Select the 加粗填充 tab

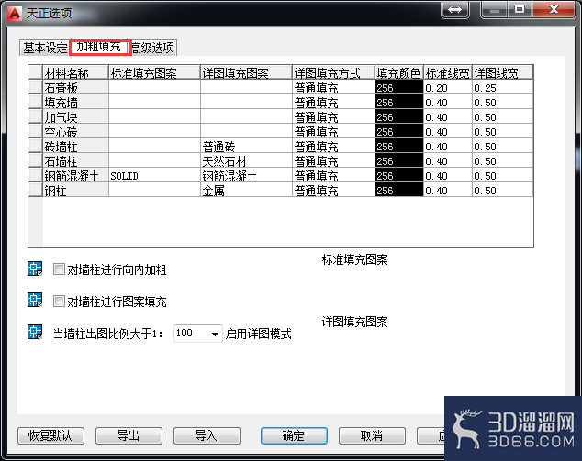[x=99, y=47]
